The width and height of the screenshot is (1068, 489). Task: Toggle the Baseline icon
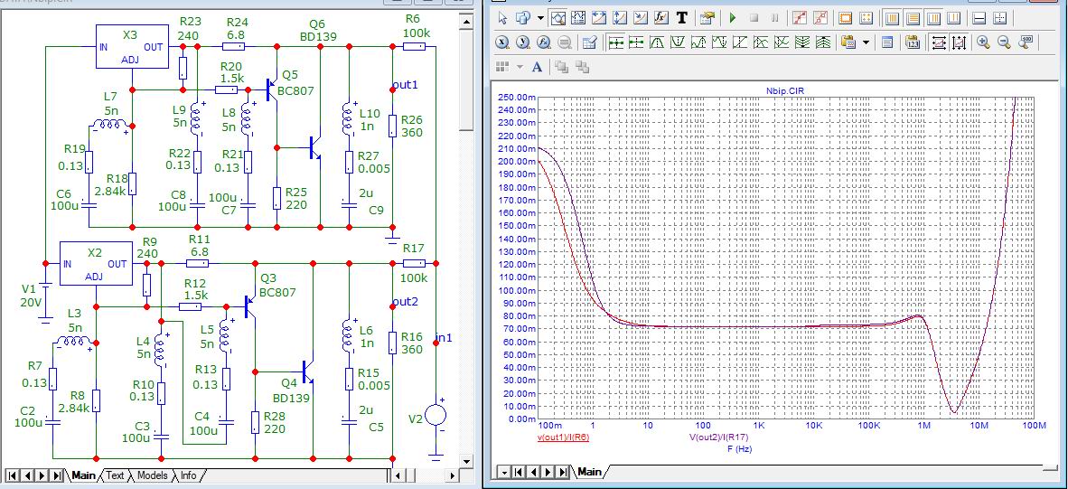[979, 18]
